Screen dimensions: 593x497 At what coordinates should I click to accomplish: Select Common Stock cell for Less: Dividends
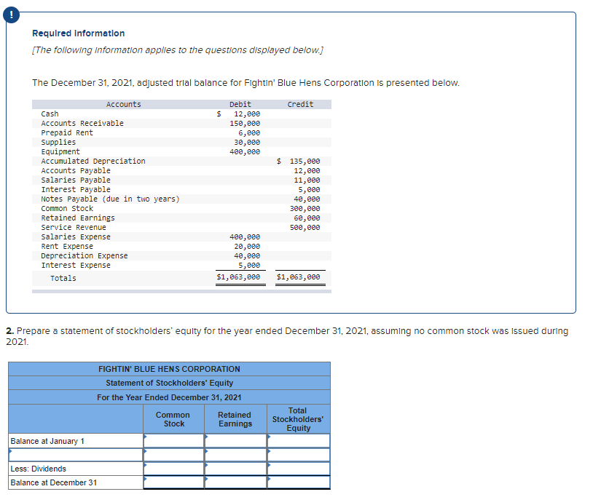pyautogui.click(x=173, y=469)
